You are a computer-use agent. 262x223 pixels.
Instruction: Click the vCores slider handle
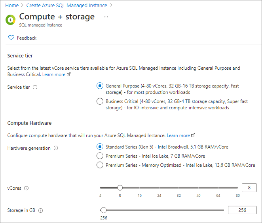pyautogui.click(x=120, y=188)
